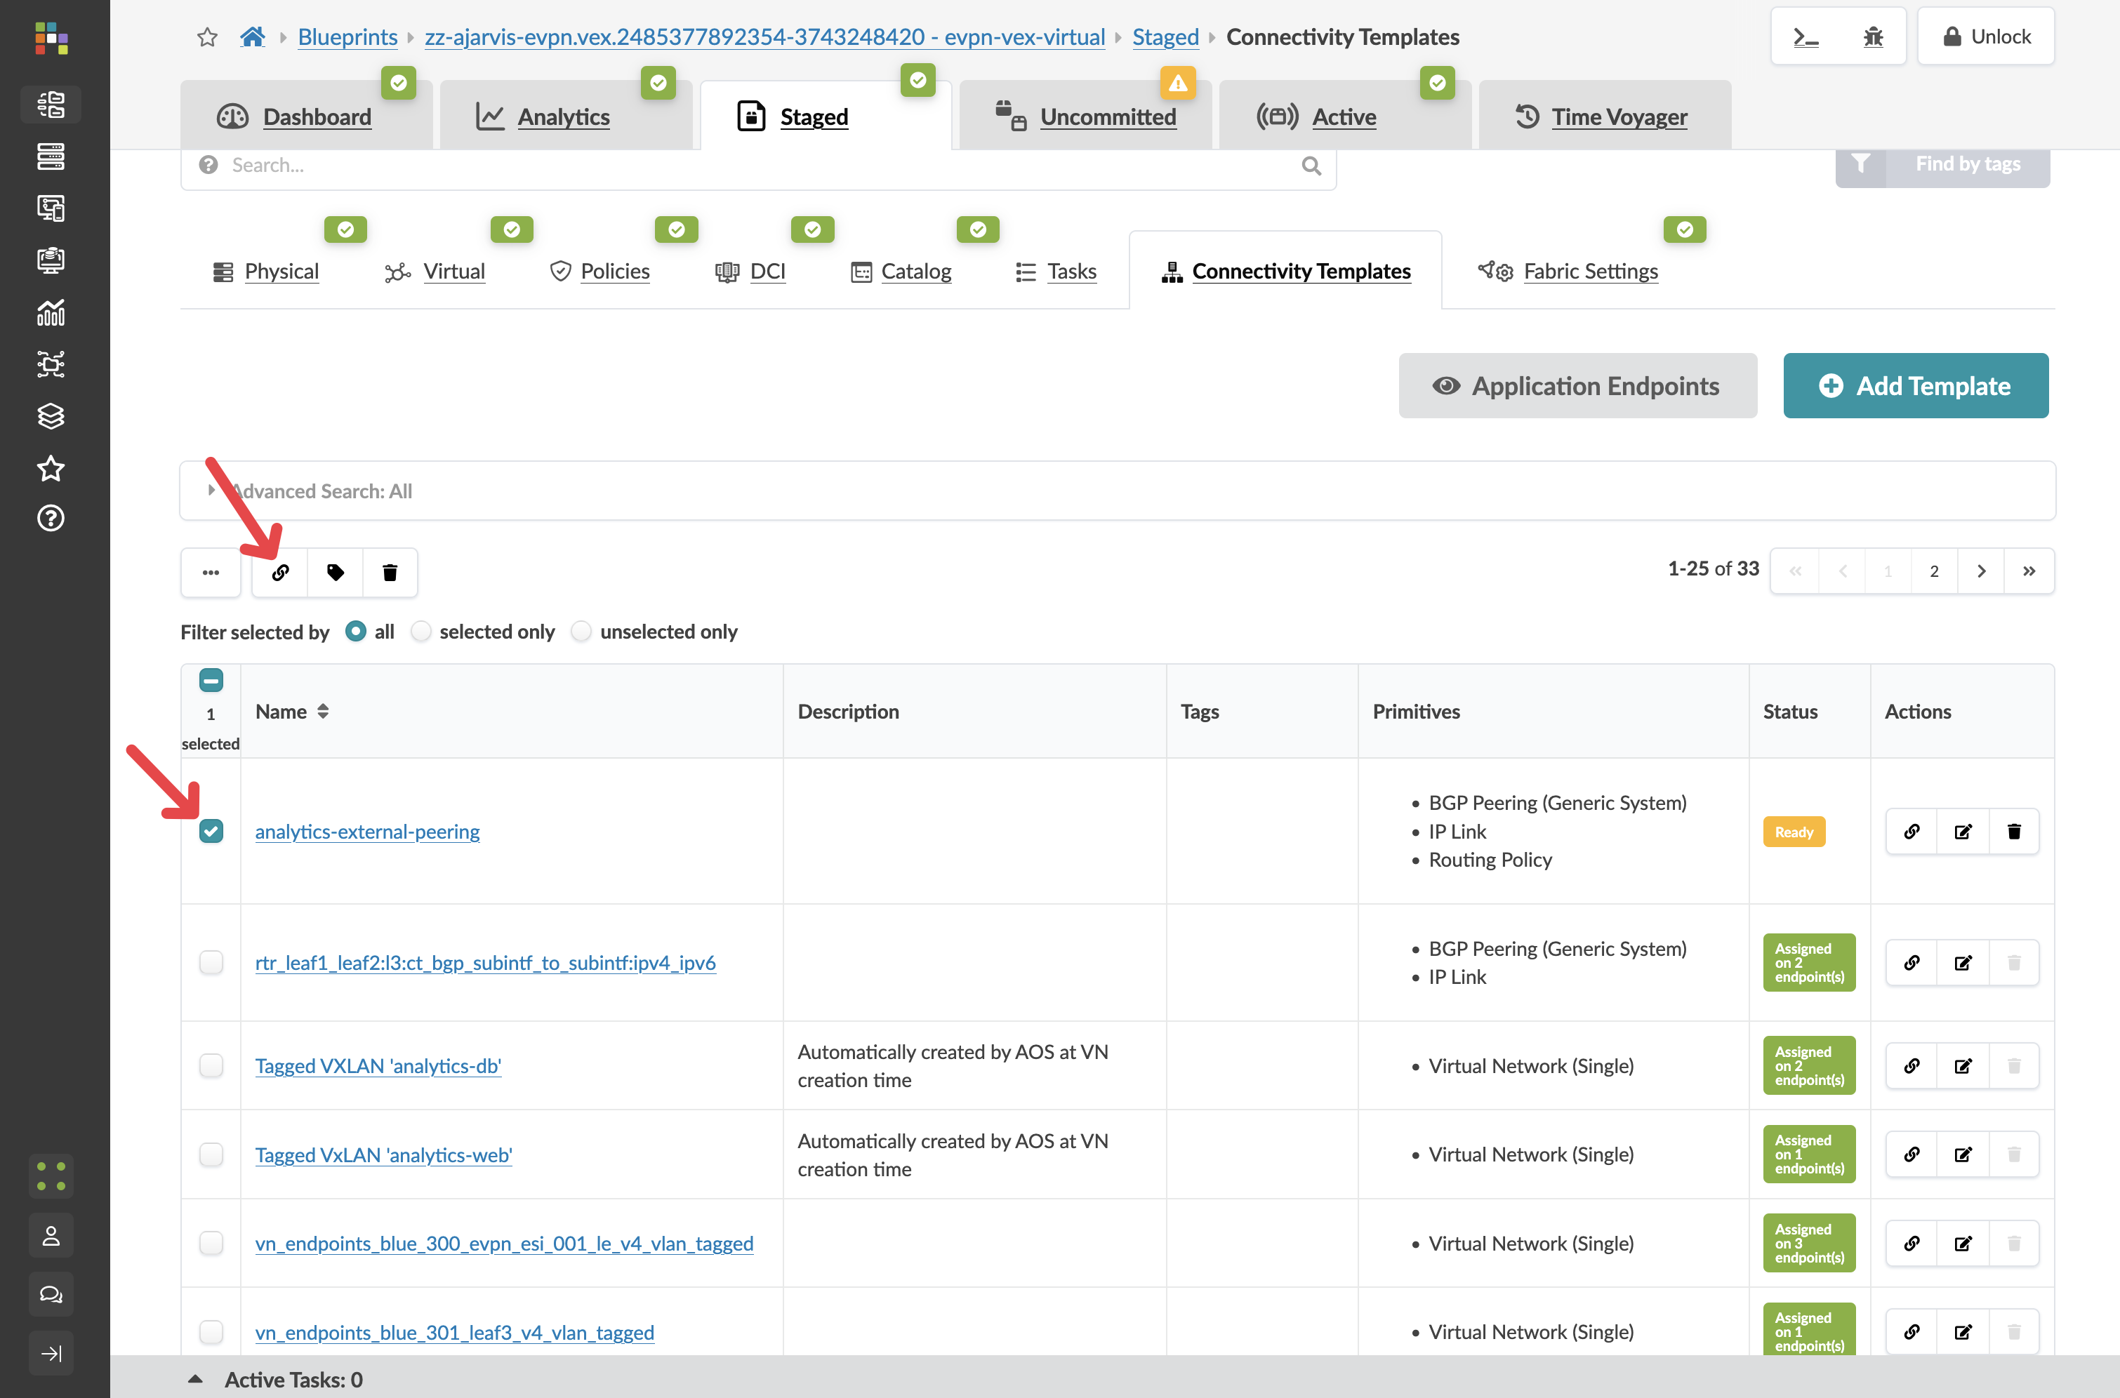Click the tag icon in the bulk actions toolbar

[334, 571]
